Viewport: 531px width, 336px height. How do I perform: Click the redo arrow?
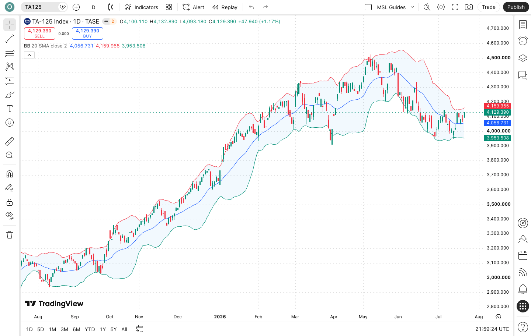click(265, 7)
